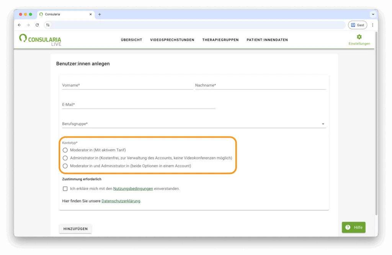Select Administrator:in (Kostenfrei) radio option
The height and width of the screenshot is (255, 392).
(65, 158)
